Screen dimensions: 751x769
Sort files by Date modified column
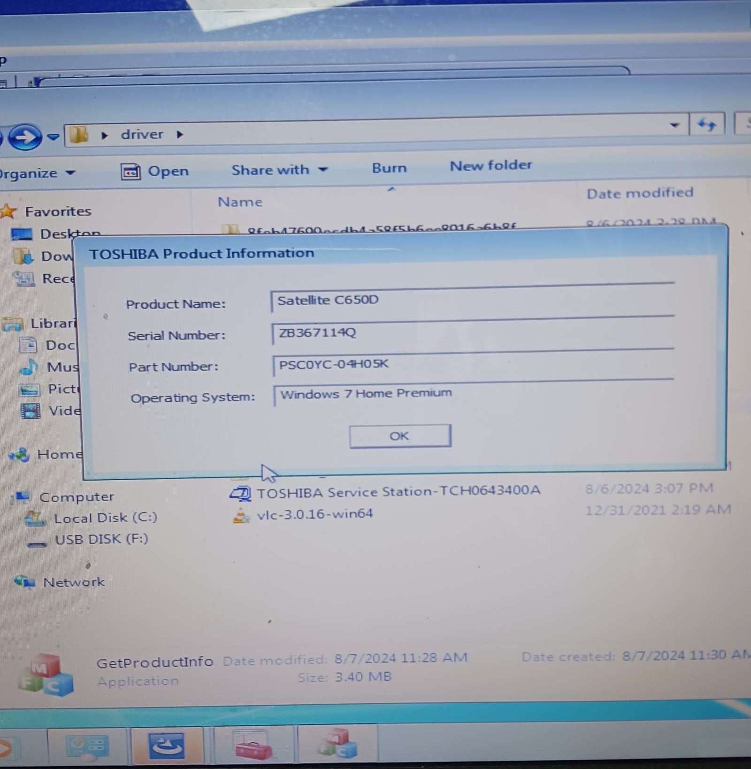tap(639, 193)
